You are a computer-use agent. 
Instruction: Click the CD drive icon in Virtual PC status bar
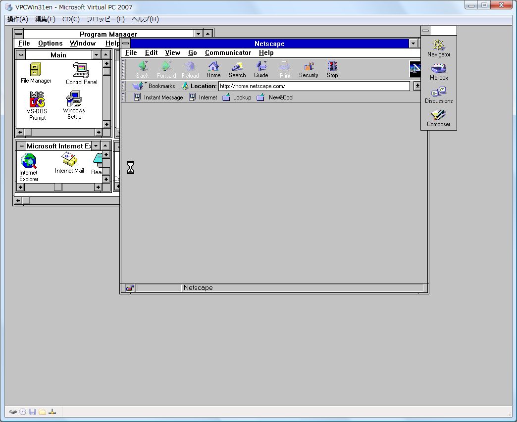[22, 412]
